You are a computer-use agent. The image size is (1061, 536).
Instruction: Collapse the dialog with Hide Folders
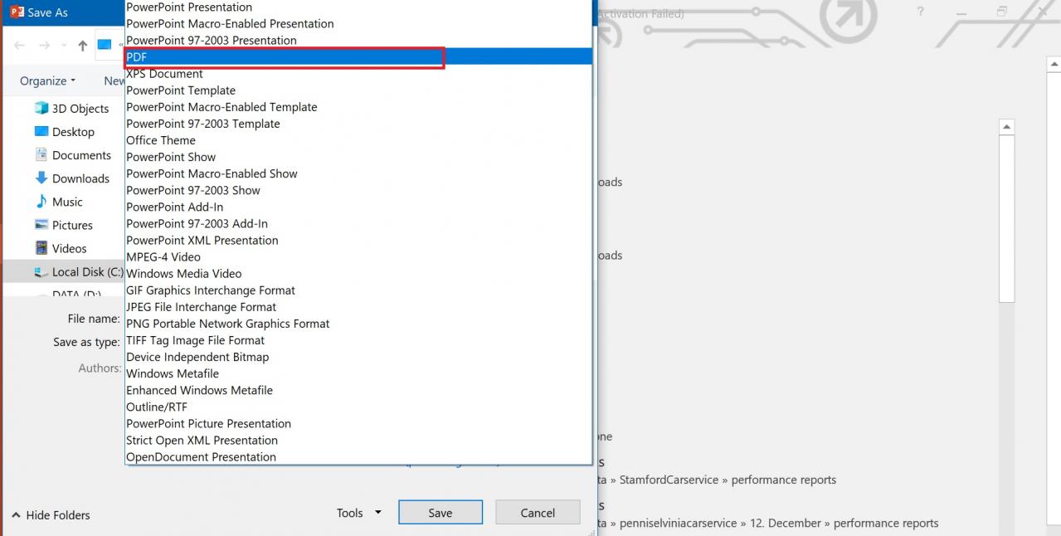pos(50,515)
